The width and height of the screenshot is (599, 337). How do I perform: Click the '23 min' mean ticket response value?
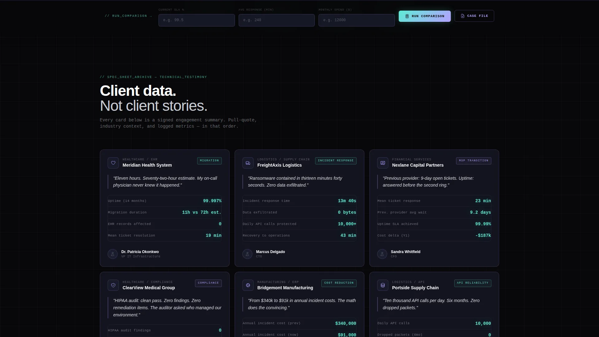(x=483, y=201)
